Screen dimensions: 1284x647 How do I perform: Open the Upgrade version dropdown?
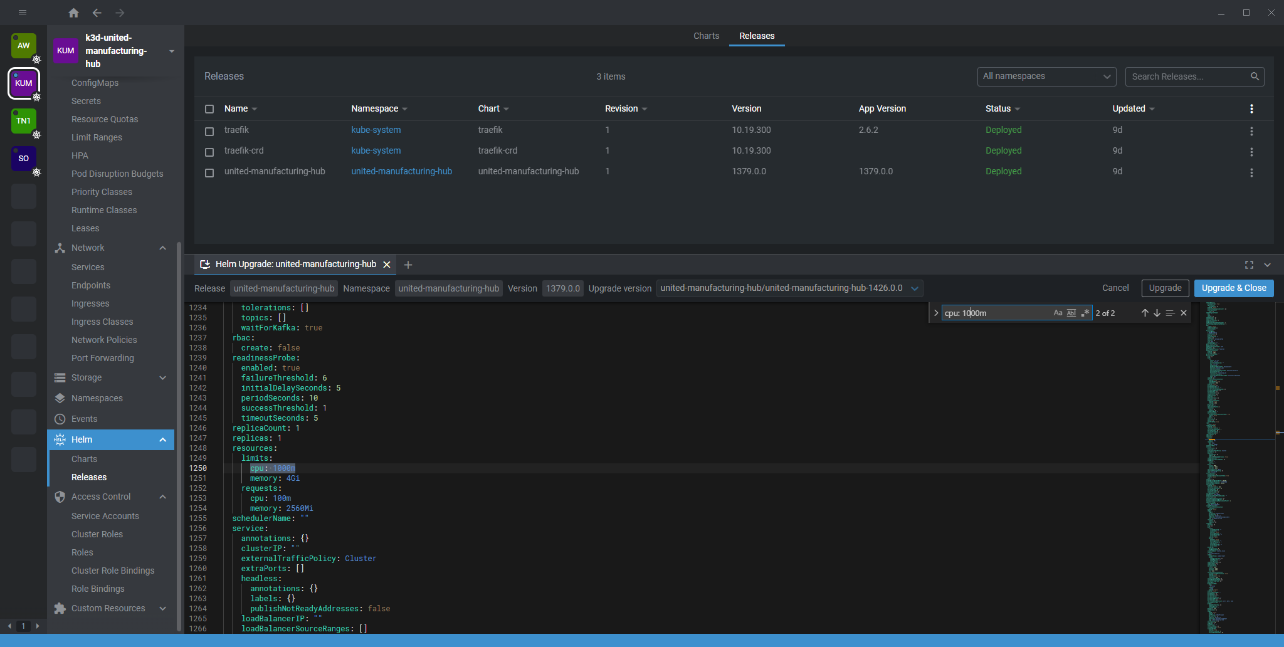[789, 288]
